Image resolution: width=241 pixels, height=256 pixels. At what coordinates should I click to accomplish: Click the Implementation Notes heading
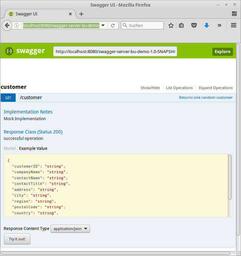(x=28, y=112)
